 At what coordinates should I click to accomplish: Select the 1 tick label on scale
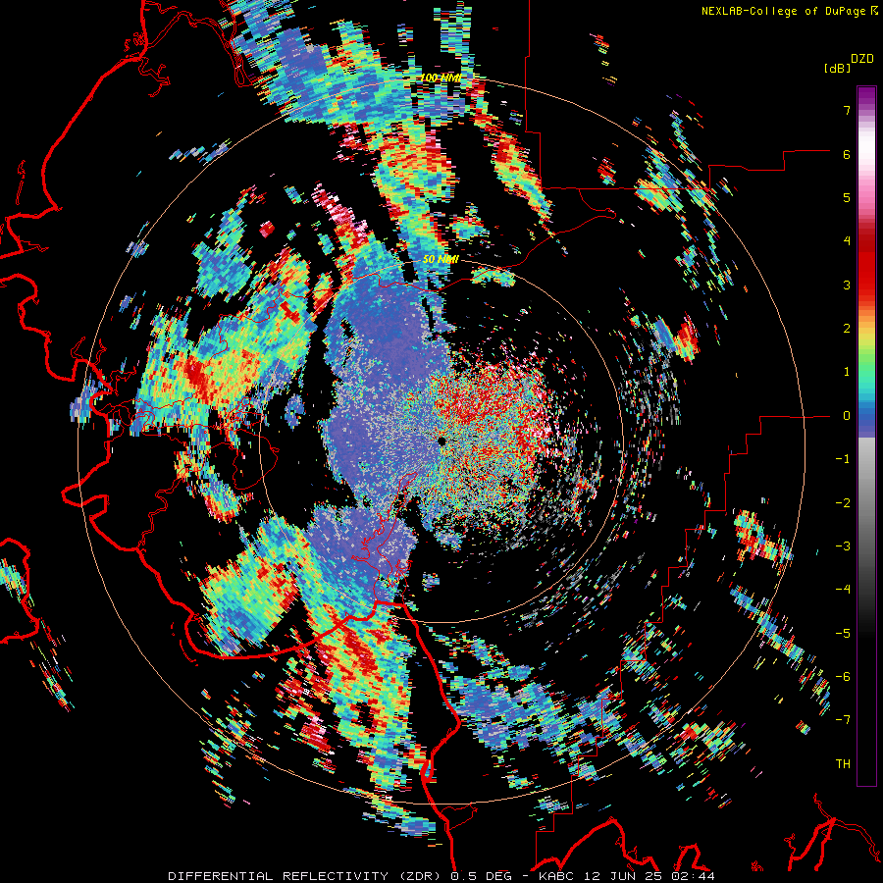847,372
